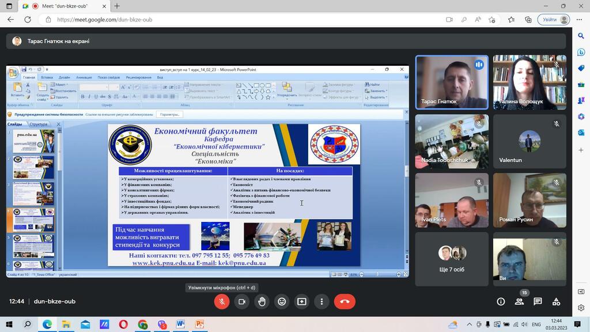The image size is (590, 332).
Task: Open a new browser tab
Action: pyautogui.click(x=117, y=6)
